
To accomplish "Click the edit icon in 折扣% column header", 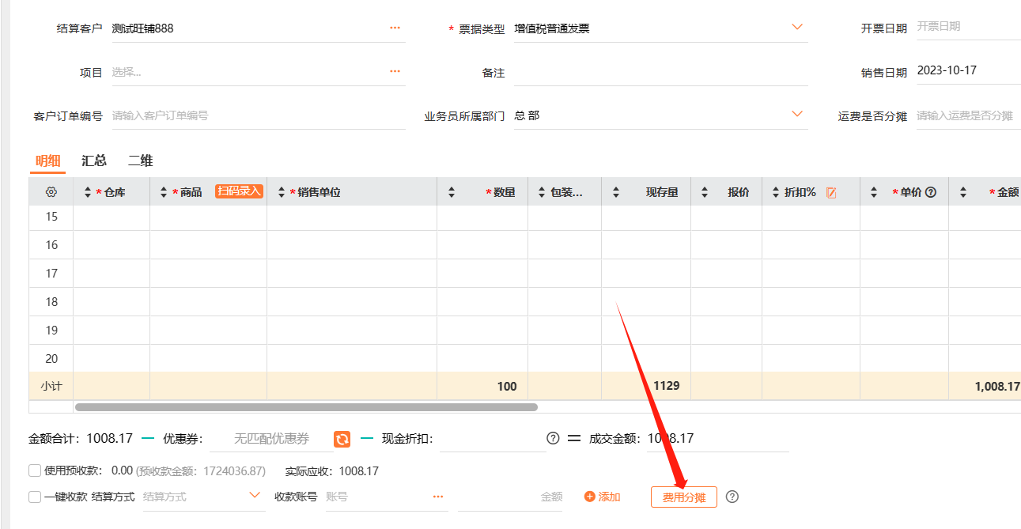I will coord(831,192).
